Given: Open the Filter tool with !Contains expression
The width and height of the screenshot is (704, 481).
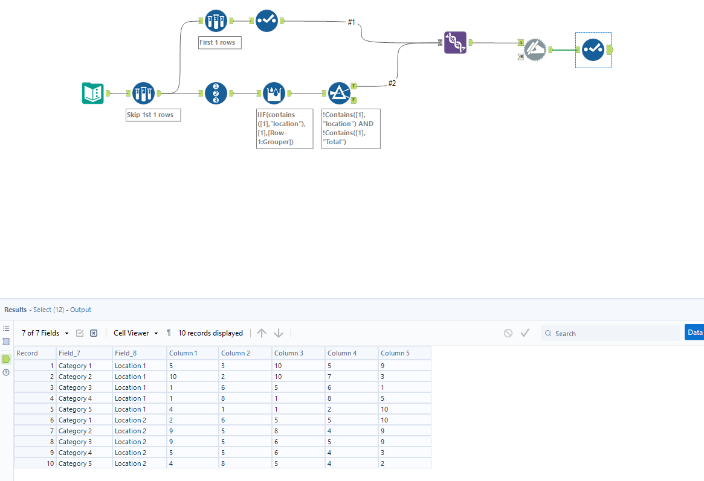Looking at the screenshot, I should coord(339,93).
